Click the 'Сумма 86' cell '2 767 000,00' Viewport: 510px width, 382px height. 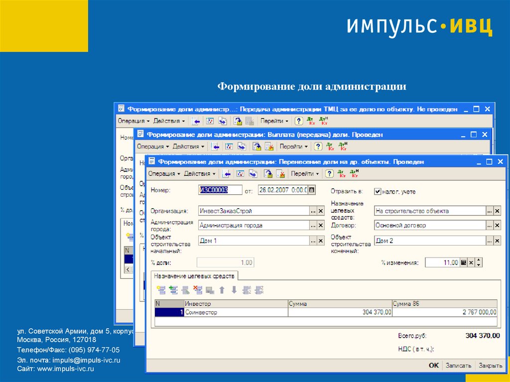tap(445, 312)
